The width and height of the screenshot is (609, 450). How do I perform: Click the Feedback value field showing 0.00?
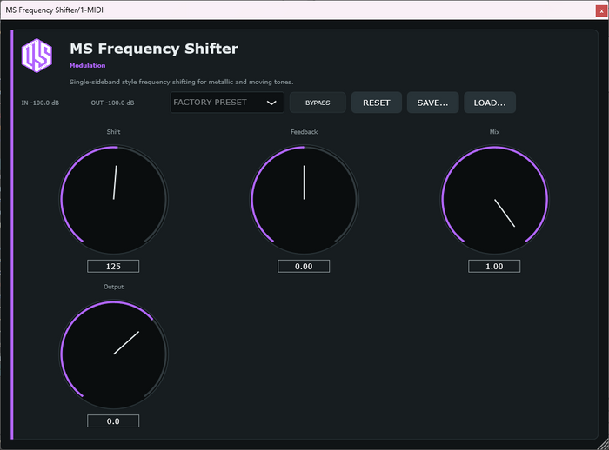point(304,266)
